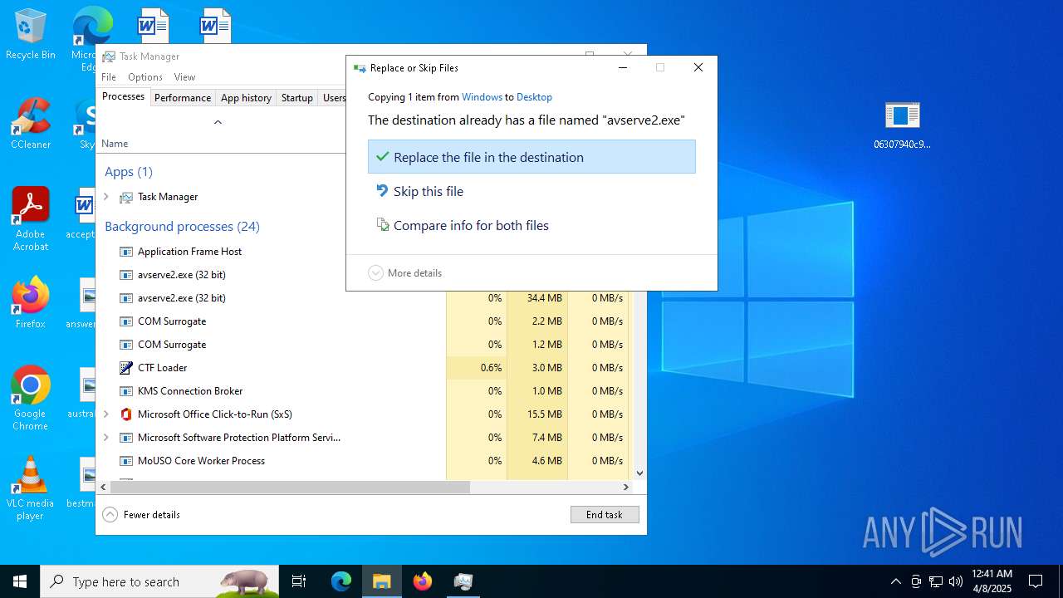1063x598 pixels.
Task: Close the Replace or Skip Files dialog
Action: (x=698, y=68)
